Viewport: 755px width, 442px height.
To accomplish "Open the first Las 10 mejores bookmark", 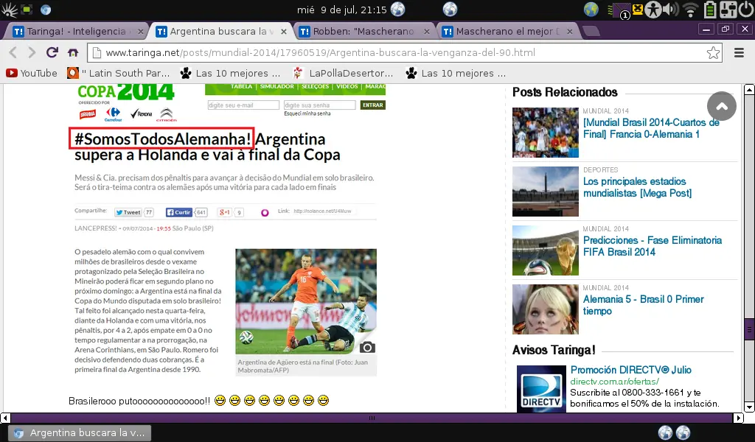I will [x=230, y=73].
